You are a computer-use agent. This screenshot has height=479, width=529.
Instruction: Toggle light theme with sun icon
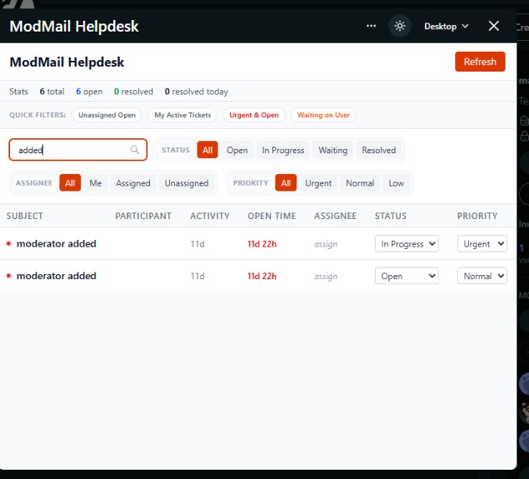400,26
